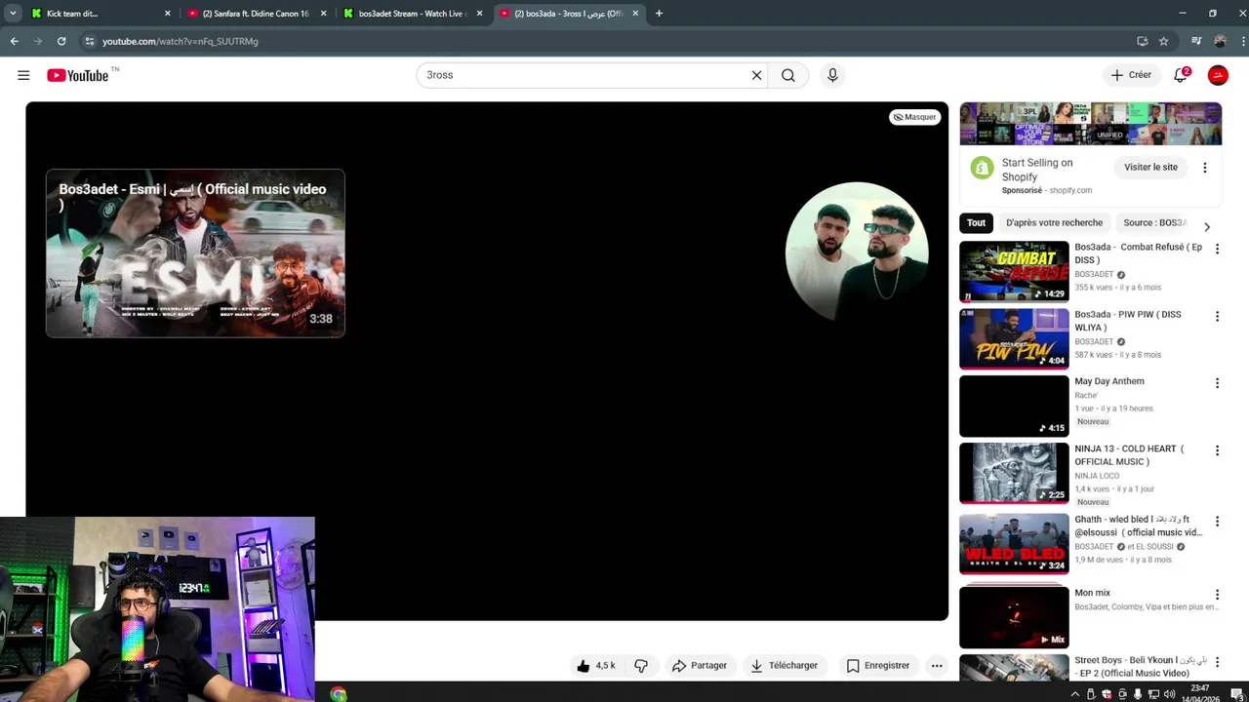The width and height of the screenshot is (1249, 702).
Task: Share the video via Partager
Action: coord(700,666)
